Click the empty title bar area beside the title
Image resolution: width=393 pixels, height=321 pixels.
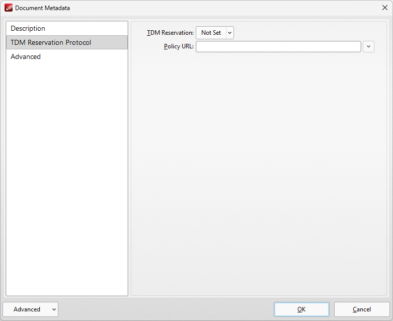[226, 8]
